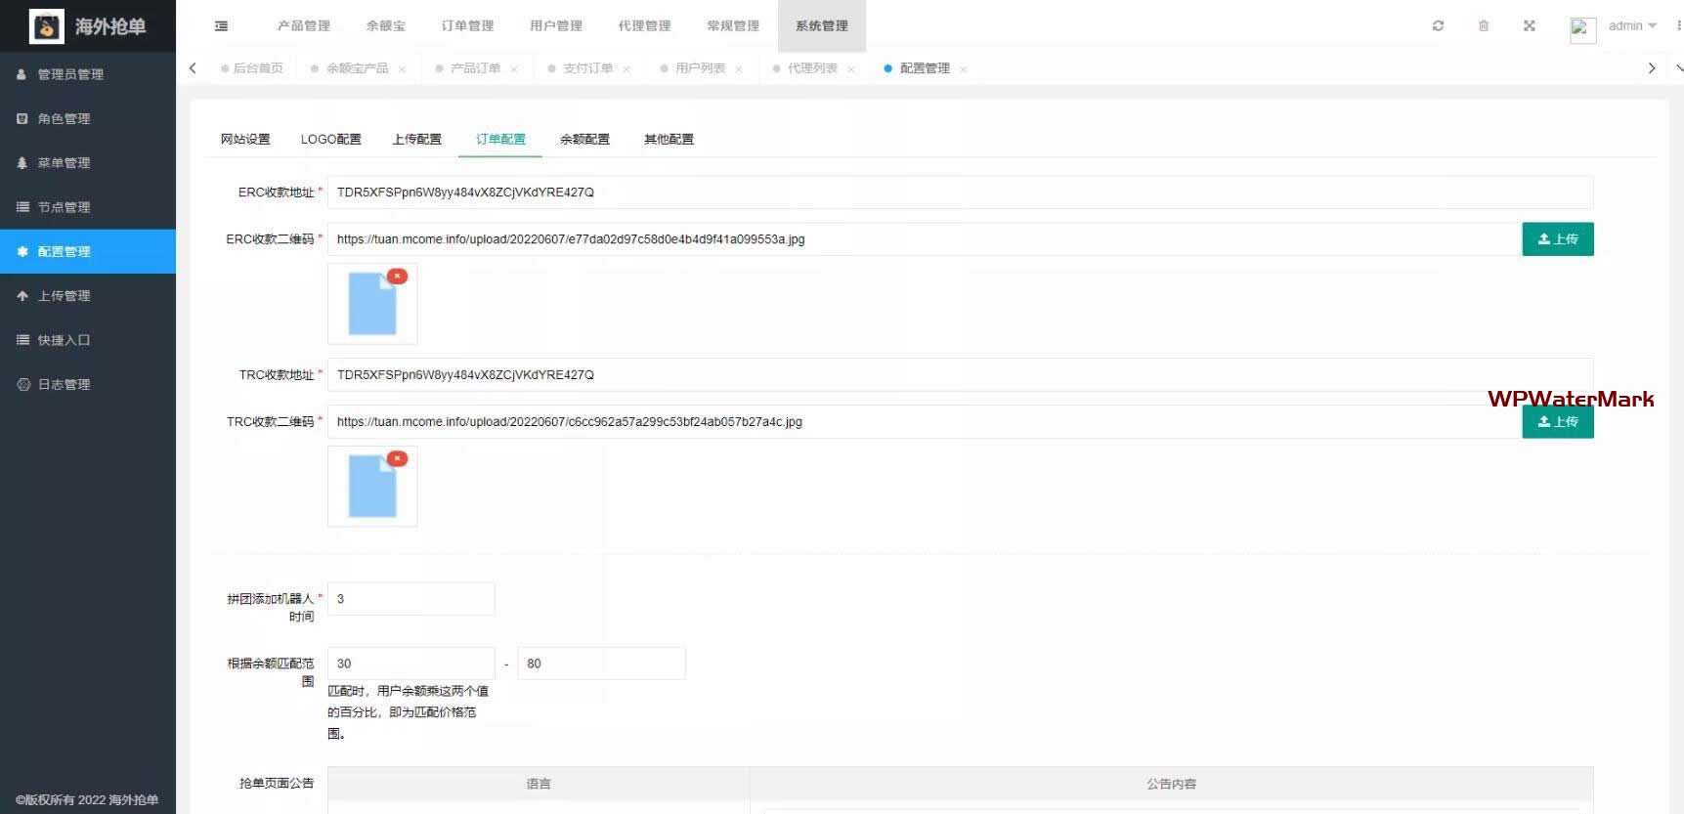Open 上传管理 in the sidebar
Screen dimensions: 1684x814
(x=64, y=296)
